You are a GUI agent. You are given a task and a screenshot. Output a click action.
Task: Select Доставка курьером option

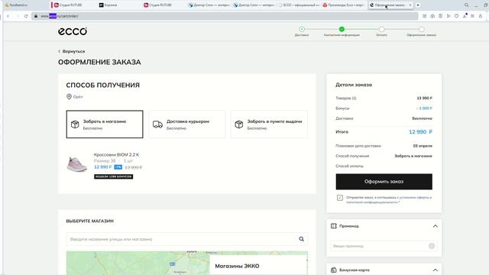coord(187,124)
